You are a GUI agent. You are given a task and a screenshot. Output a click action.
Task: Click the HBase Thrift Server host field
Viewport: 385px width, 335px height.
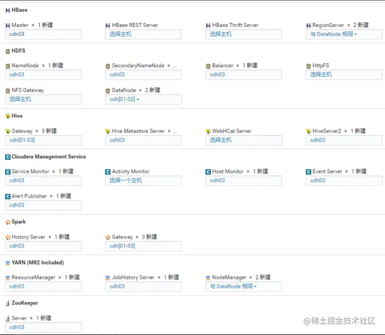[x=244, y=35]
